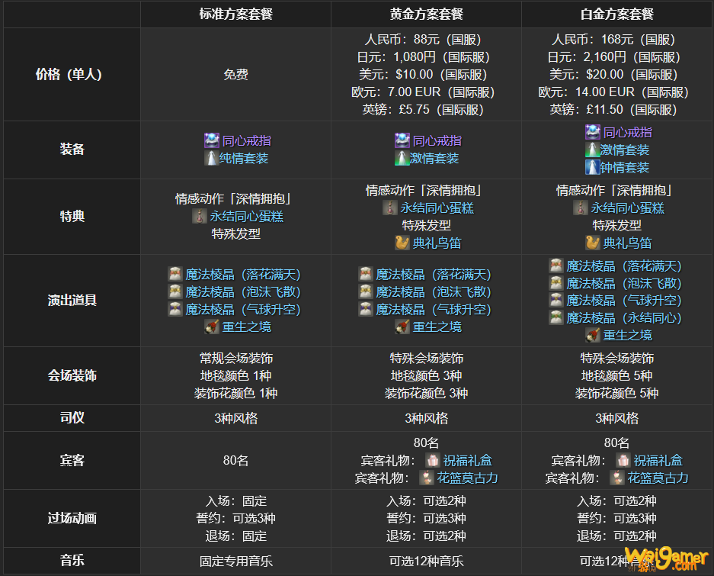Click 激情套装 dress icon in 白金方案套餐 column

(x=592, y=150)
